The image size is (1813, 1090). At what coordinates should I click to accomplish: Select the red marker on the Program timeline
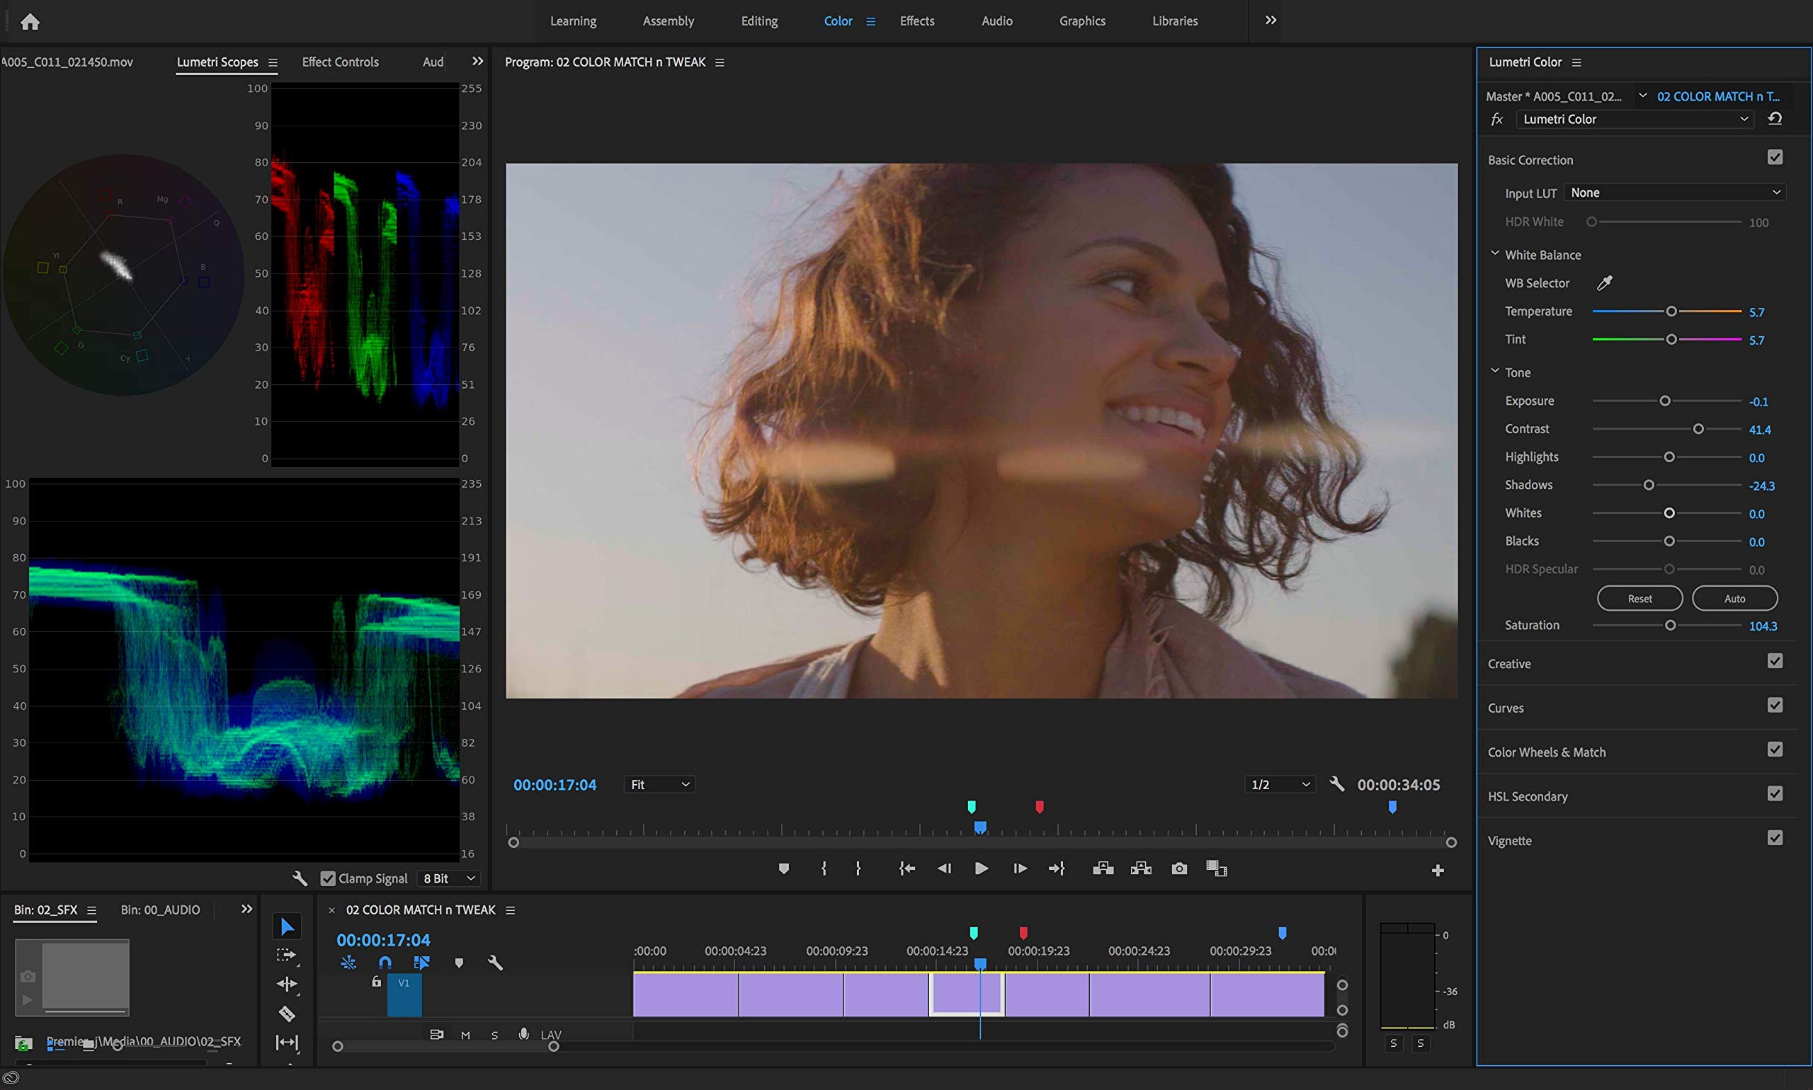1039,806
